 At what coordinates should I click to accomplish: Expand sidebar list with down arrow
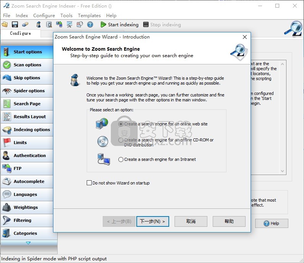point(28,243)
